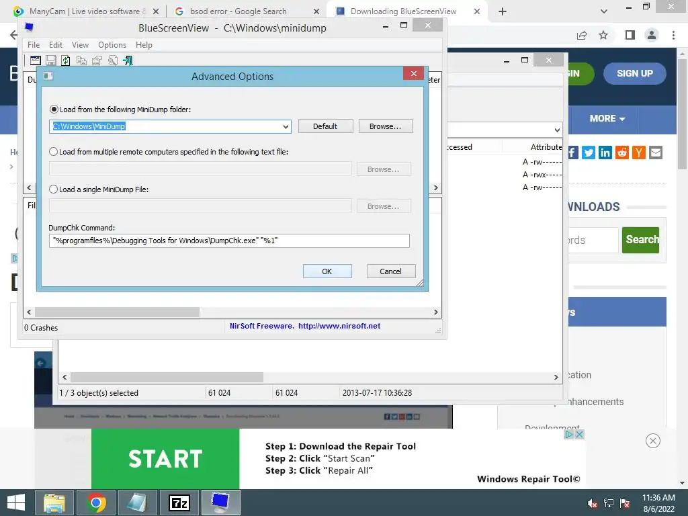Select Load a single MiniDump File radio
The image size is (688, 516).
[54, 189]
